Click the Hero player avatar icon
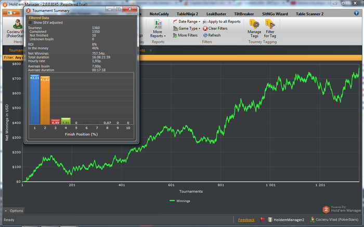The height and width of the screenshot is (227, 364). [x=17, y=24]
